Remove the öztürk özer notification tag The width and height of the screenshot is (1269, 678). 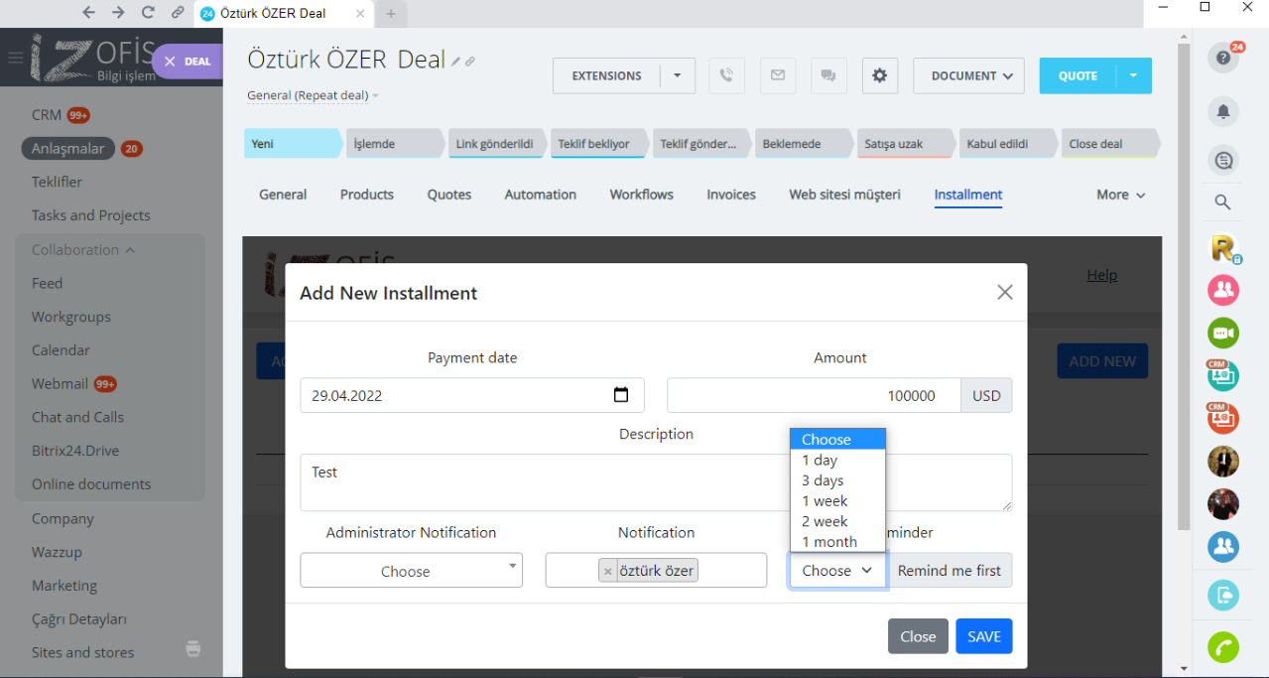[x=607, y=571]
